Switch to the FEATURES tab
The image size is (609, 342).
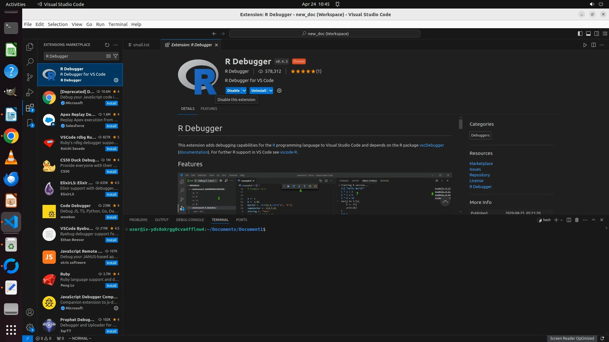(x=209, y=109)
